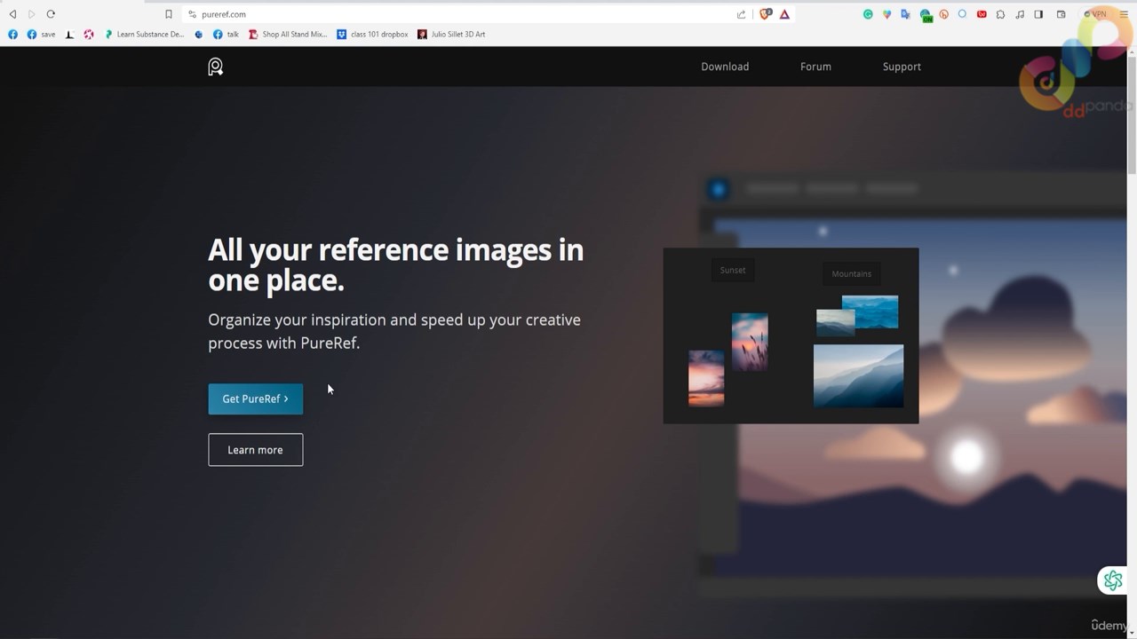This screenshot has width=1137, height=639.
Task: Open the Google Translate extension icon
Action: point(905,14)
